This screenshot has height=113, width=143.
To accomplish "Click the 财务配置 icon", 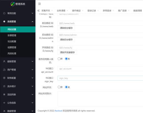I will [4, 78].
